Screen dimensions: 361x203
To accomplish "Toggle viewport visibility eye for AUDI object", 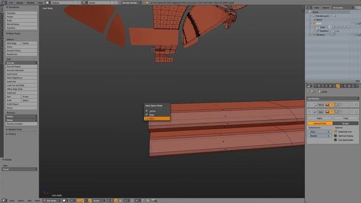I will click(x=352, y=24).
